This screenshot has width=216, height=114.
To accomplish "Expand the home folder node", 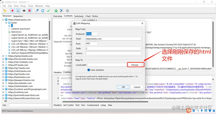I will point(6,23).
